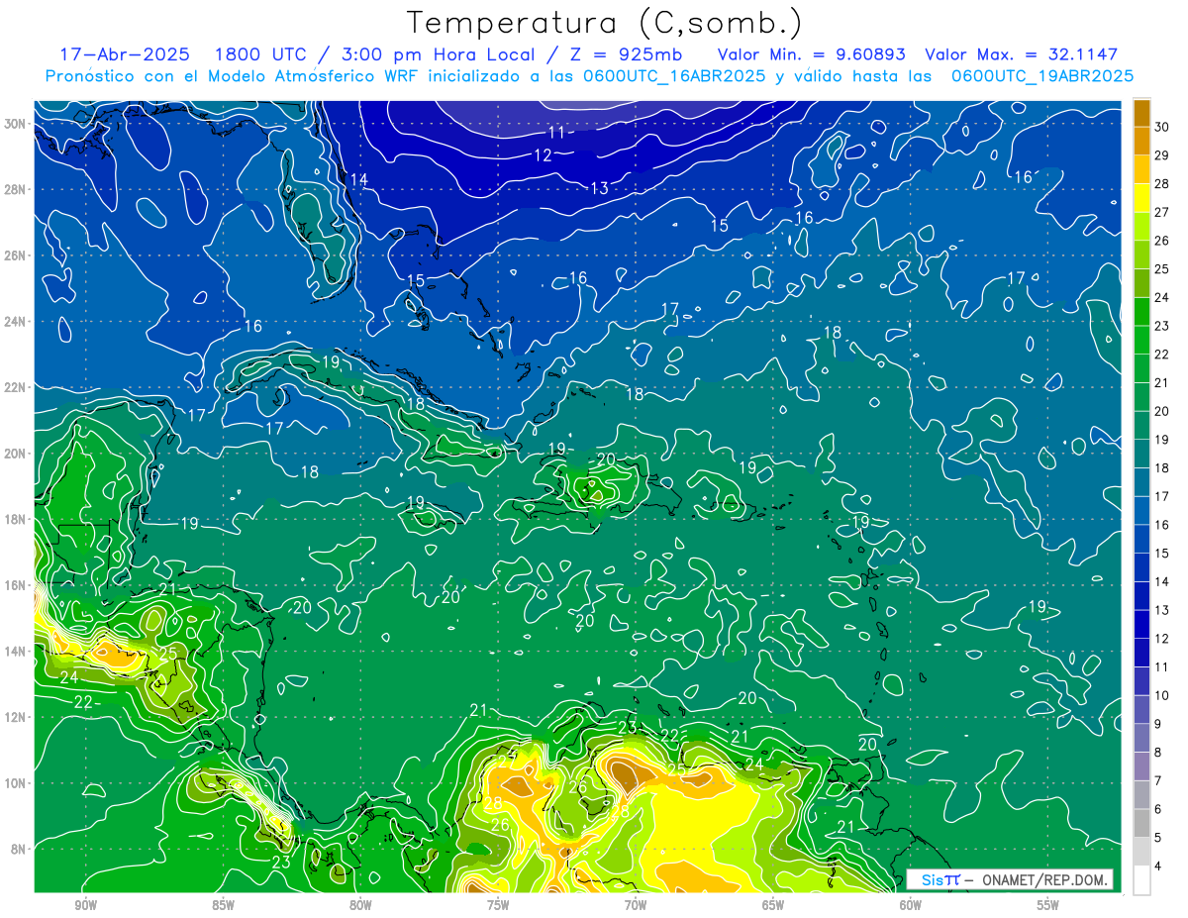Click latitude axis label '8N'

19,850
